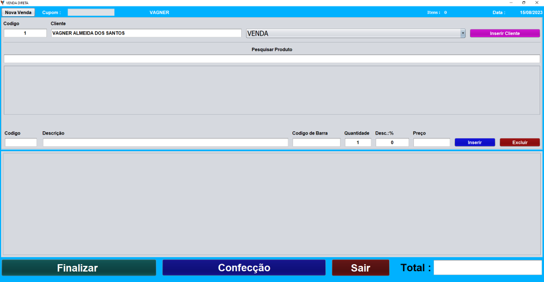Click the Codigo de Barra field
544x282 pixels.
[x=316, y=143]
